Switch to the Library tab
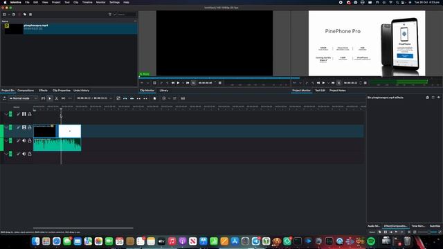This screenshot has width=443, height=249. click(x=164, y=91)
